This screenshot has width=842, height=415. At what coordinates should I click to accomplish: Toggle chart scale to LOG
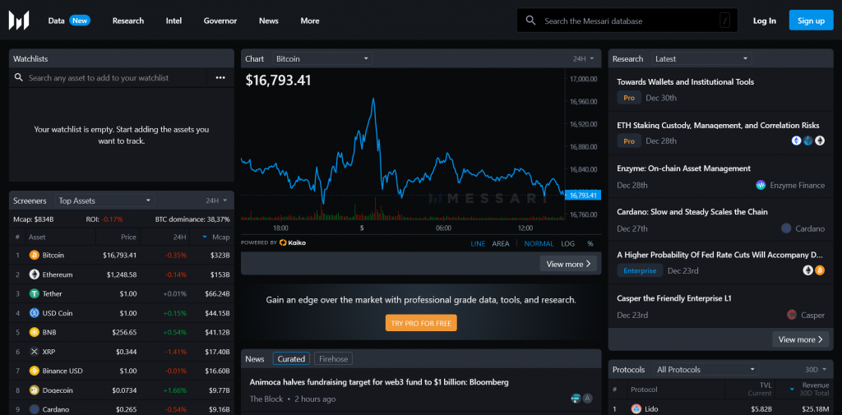click(x=567, y=243)
